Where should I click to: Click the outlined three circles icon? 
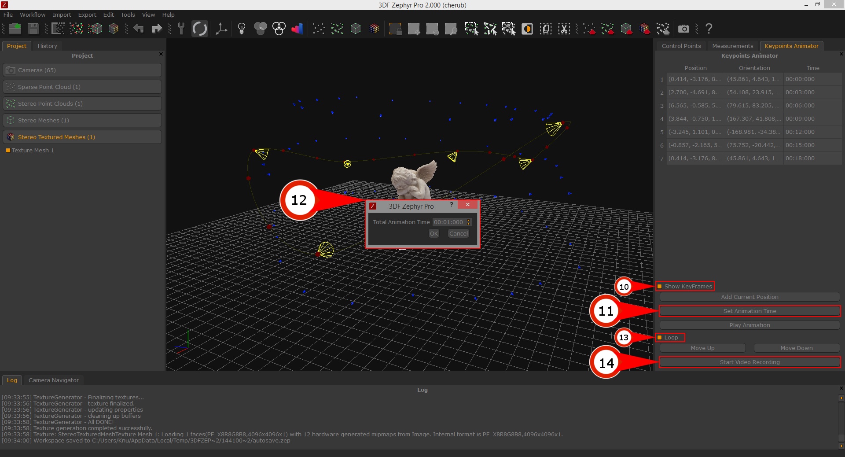click(x=279, y=29)
